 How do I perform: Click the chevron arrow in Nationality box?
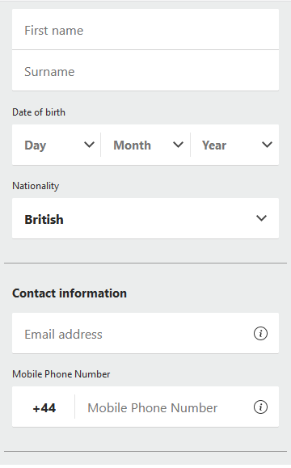261,218
